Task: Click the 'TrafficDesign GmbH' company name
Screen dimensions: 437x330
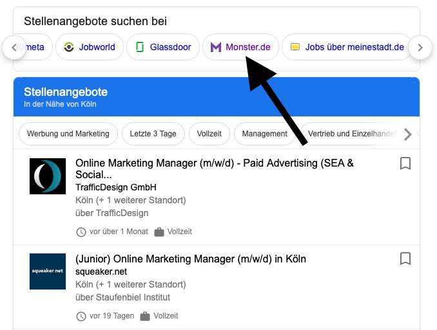Action: pyautogui.click(x=115, y=187)
